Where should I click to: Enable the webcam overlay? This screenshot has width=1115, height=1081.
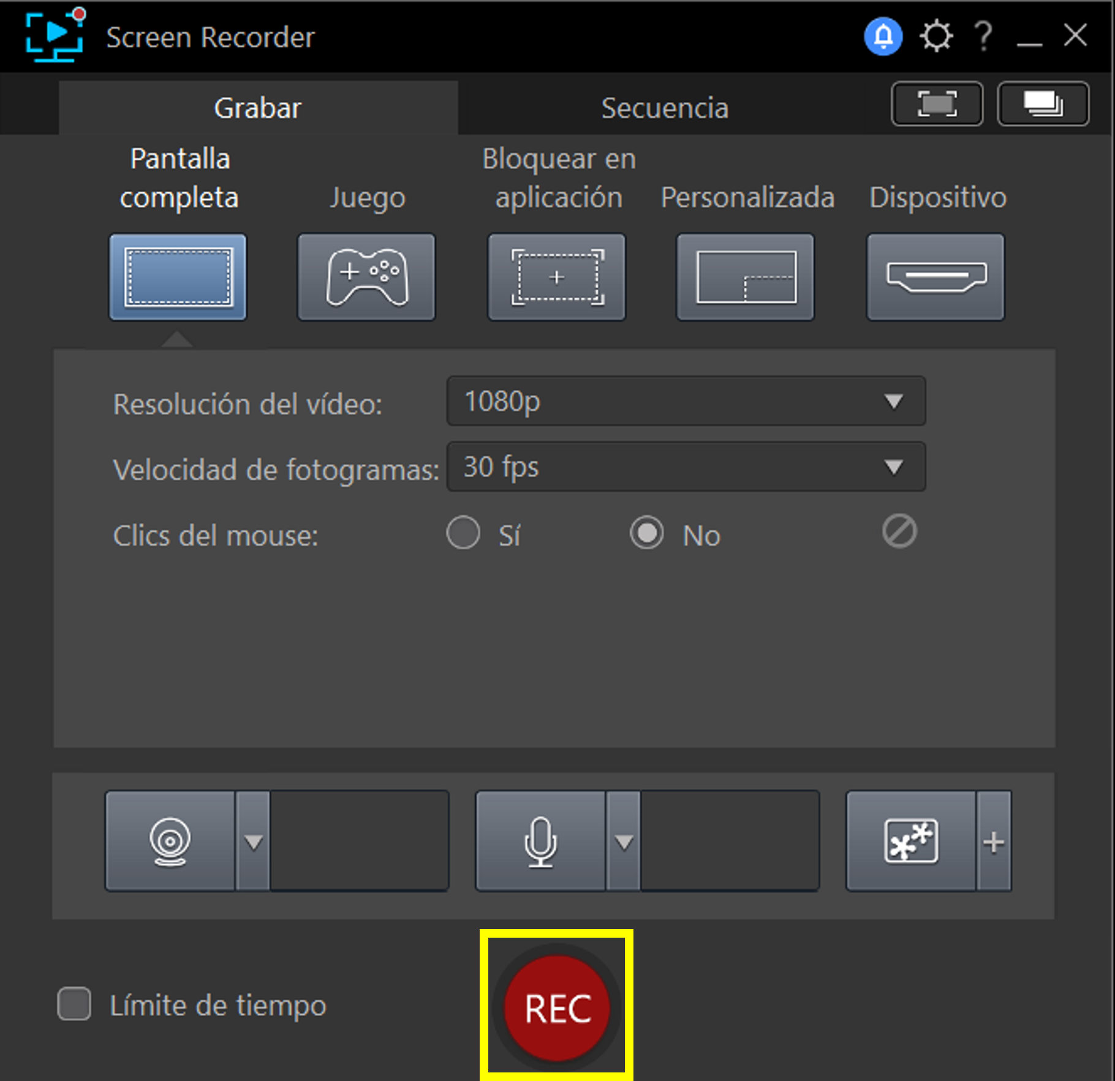(x=172, y=840)
